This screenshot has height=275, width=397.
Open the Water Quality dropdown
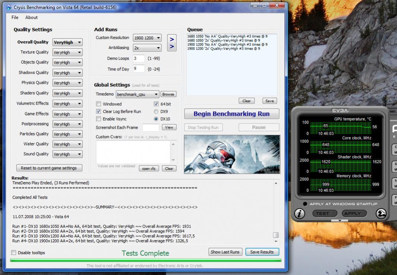[x=67, y=144]
